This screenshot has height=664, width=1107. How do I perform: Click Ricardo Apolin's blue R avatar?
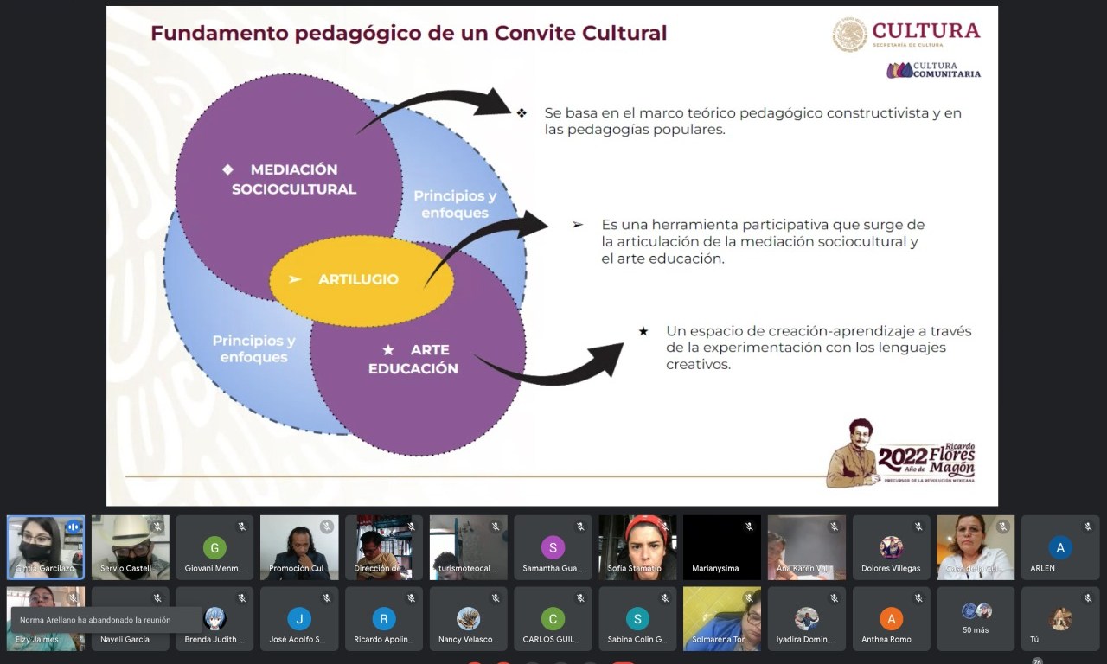383,619
